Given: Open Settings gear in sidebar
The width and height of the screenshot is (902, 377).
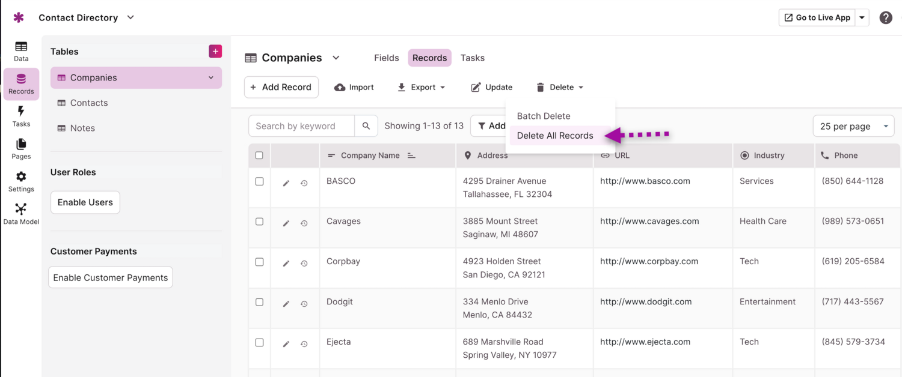Looking at the screenshot, I should pos(21,181).
